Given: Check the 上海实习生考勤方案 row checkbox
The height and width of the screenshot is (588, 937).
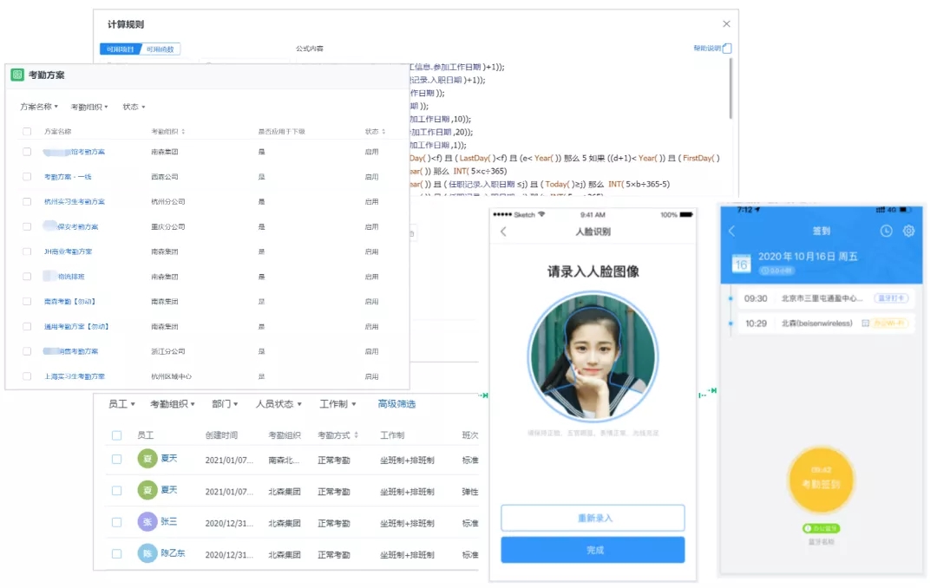Looking at the screenshot, I should pyautogui.click(x=27, y=376).
